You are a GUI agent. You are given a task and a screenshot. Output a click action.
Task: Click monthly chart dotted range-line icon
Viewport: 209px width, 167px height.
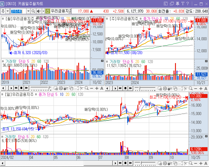click(x=76, y=88)
